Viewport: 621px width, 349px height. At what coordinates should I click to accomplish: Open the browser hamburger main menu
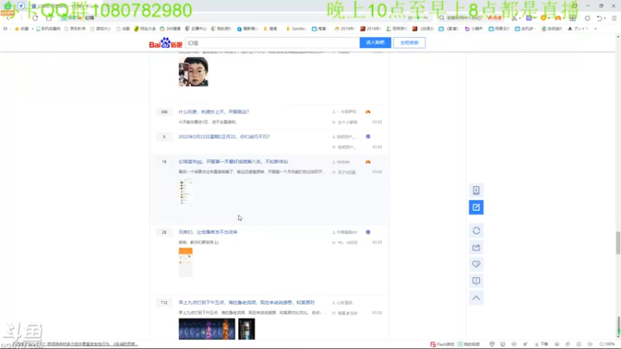[614, 18]
